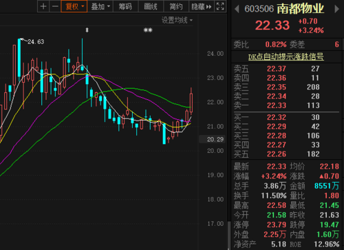Click 买二 price 22.29
The image size is (344, 250).
[277, 127]
